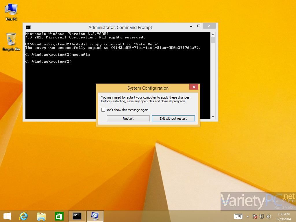Open the volume control tray icon
The width and height of the screenshot is (296, 222).
coord(269,216)
